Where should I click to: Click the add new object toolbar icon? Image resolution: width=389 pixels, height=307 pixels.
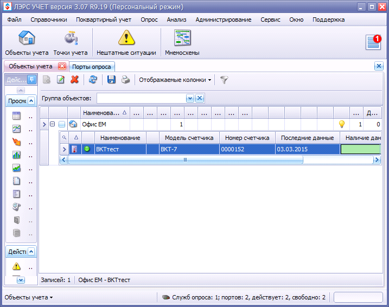47,80
